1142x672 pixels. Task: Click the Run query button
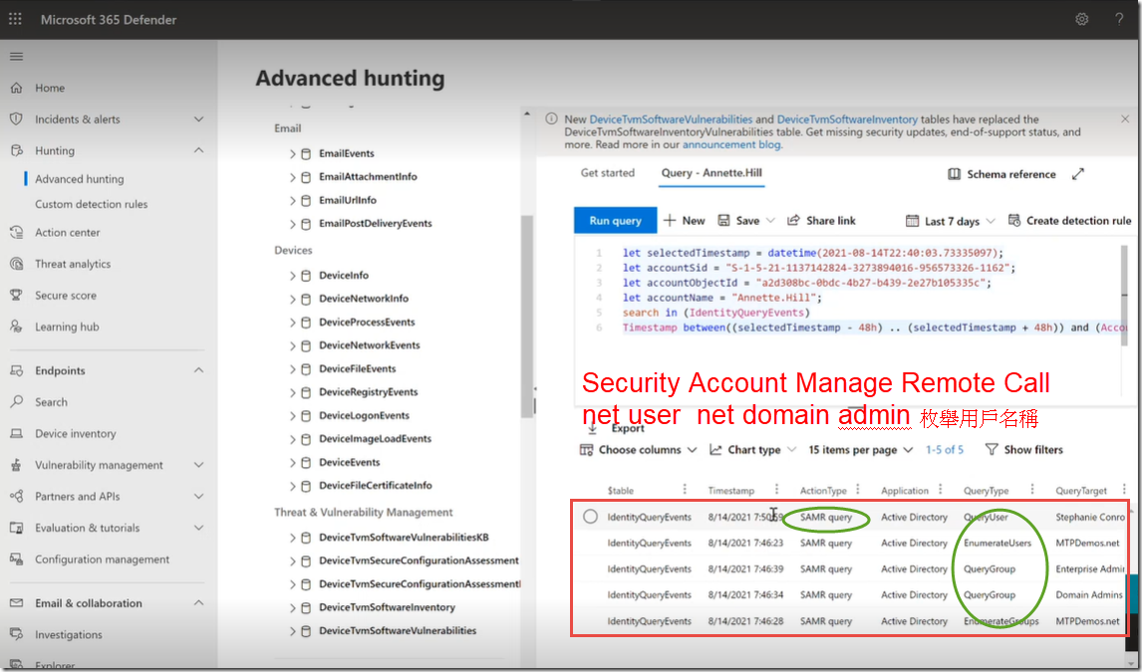(614, 221)
